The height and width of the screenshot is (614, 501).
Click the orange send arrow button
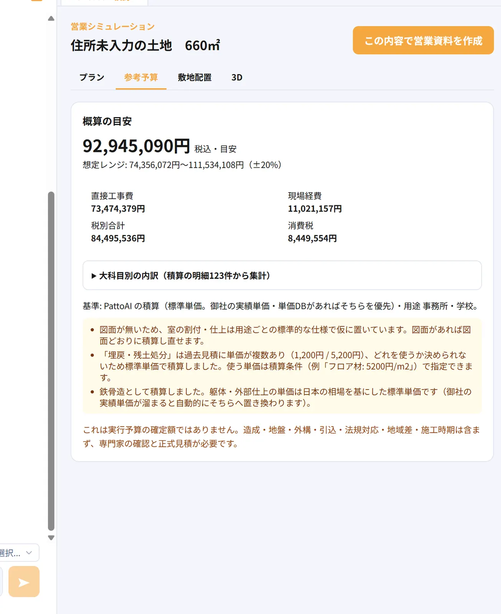[24, 581]
